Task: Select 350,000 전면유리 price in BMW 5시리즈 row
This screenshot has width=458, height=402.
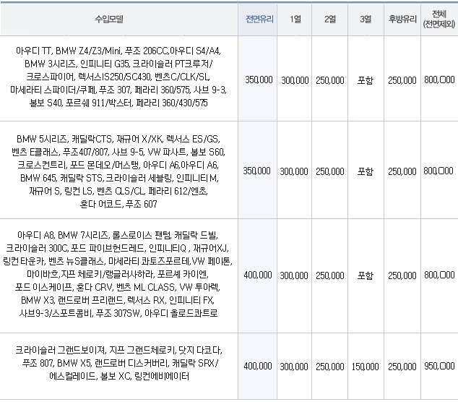Action: pos(256,171)
